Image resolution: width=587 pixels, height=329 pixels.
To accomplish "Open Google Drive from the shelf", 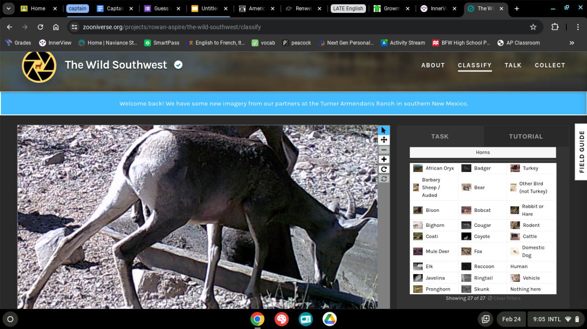I will tap(330, 319).
